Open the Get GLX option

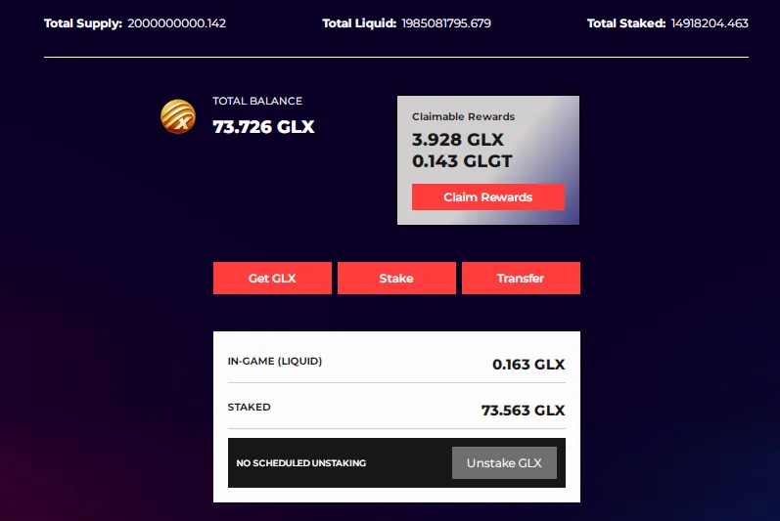[x=272, y=279]
